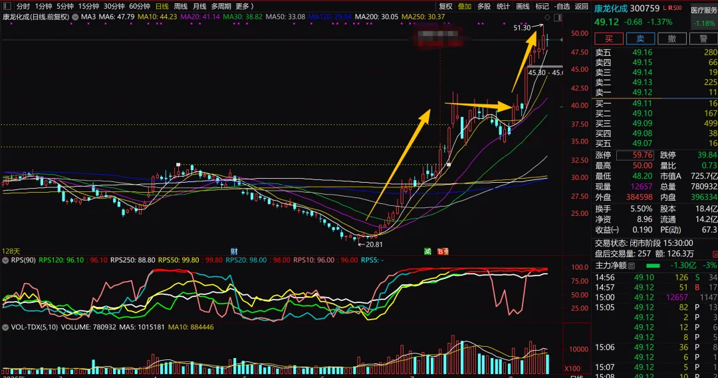This screenshot has height=378, width=718.
Task: Open 多周期 multi-period view
Action: point(221,7)
